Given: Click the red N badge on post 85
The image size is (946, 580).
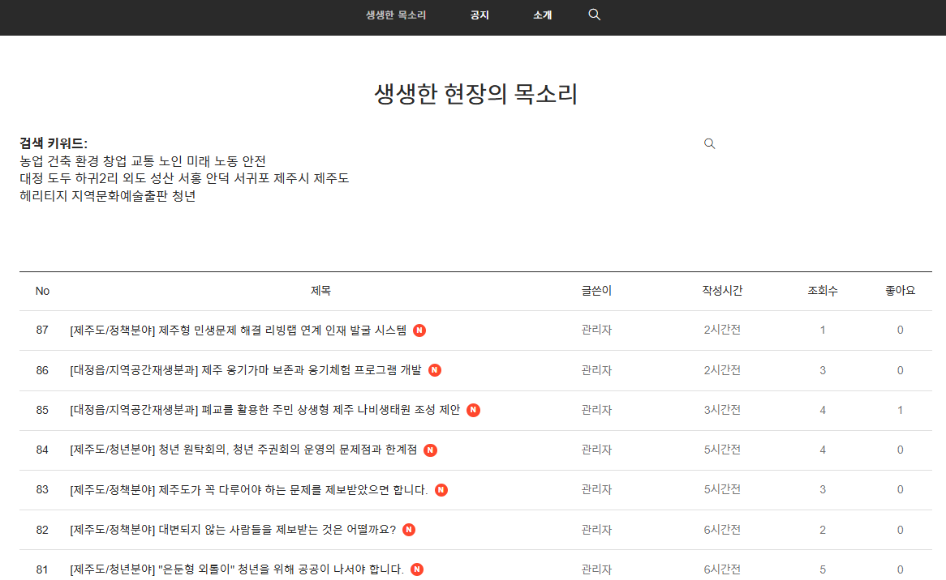Looking at the screenshot, I should pyautogui.click(x=474, y=410).
